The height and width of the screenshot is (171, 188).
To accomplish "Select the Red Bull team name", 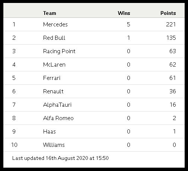I will tap(54, 38).
